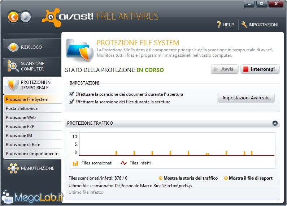This screenshot has width=287, height=206.
Task: Click the Manutenzione sidebar icon
Action: [13, 168]
